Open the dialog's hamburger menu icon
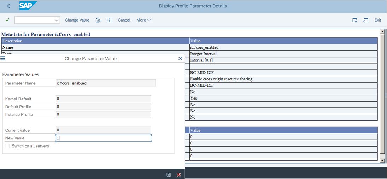This screenshot has height=179, width=387. click(x=3, y=58)
